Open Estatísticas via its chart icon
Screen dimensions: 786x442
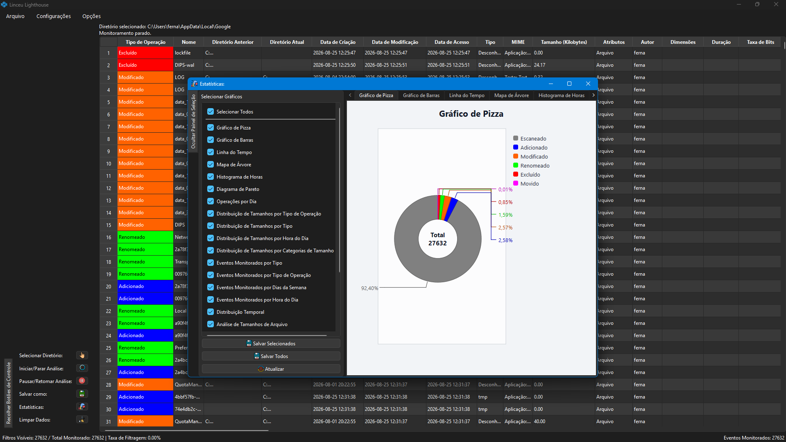(x=82, y=407)
